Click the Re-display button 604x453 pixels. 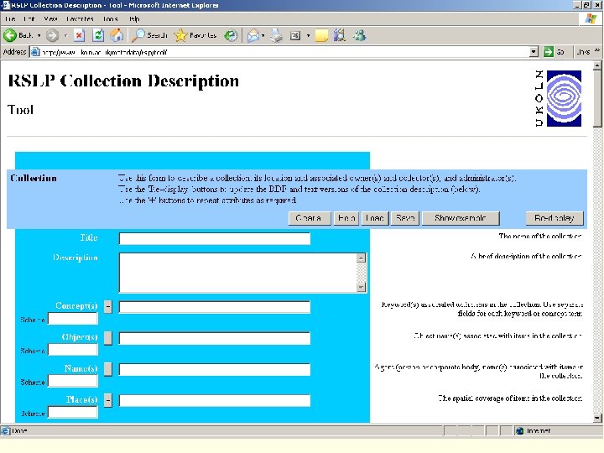coord(555,218)
